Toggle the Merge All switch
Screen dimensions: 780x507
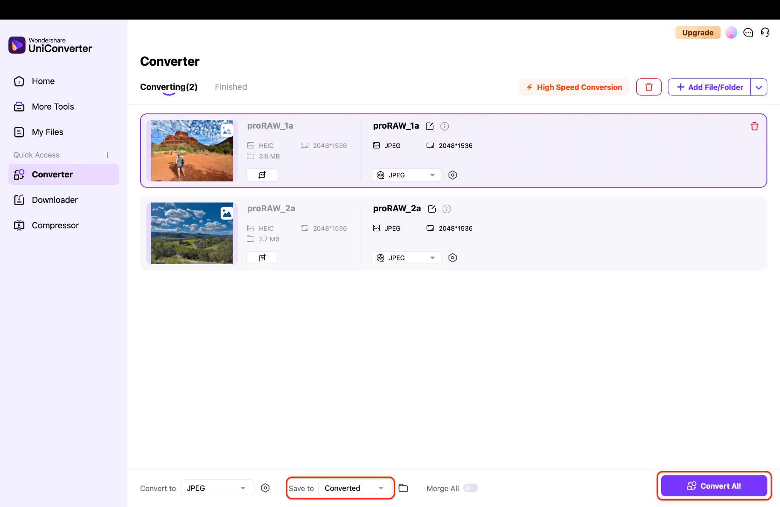pyautogui.click(x=470, y=488)
